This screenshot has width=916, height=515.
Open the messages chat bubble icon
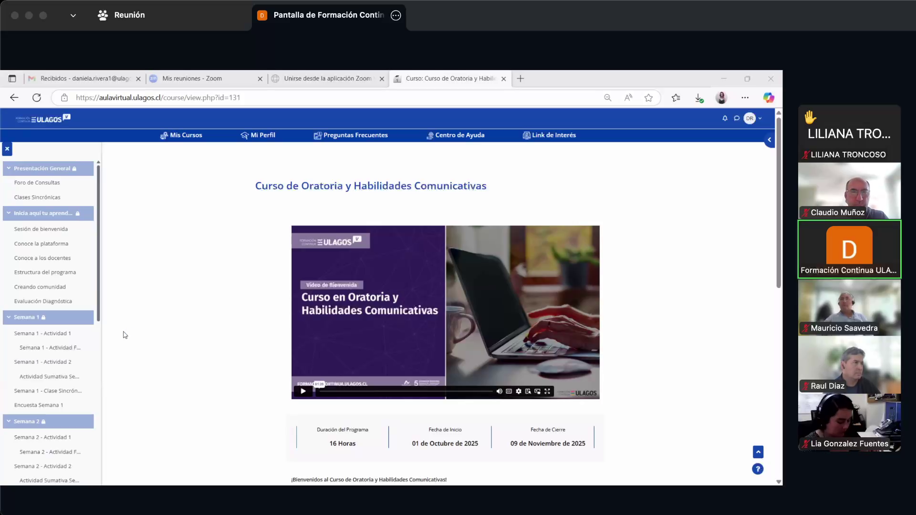click(x=737, y=118)
